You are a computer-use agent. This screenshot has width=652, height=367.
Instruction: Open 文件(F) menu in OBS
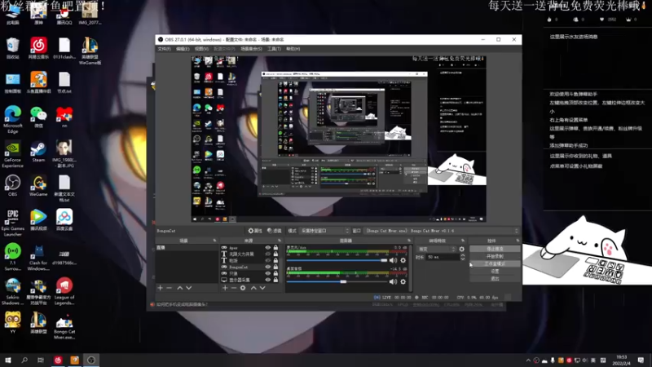(165, 49)
